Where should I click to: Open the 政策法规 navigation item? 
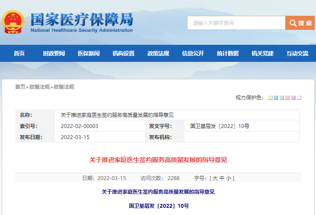pos(158,53)
